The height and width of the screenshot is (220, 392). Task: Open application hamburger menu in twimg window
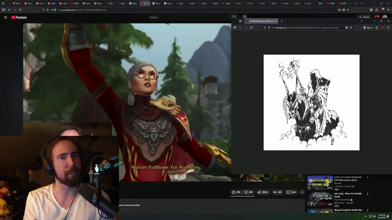(x=388, y=28)
